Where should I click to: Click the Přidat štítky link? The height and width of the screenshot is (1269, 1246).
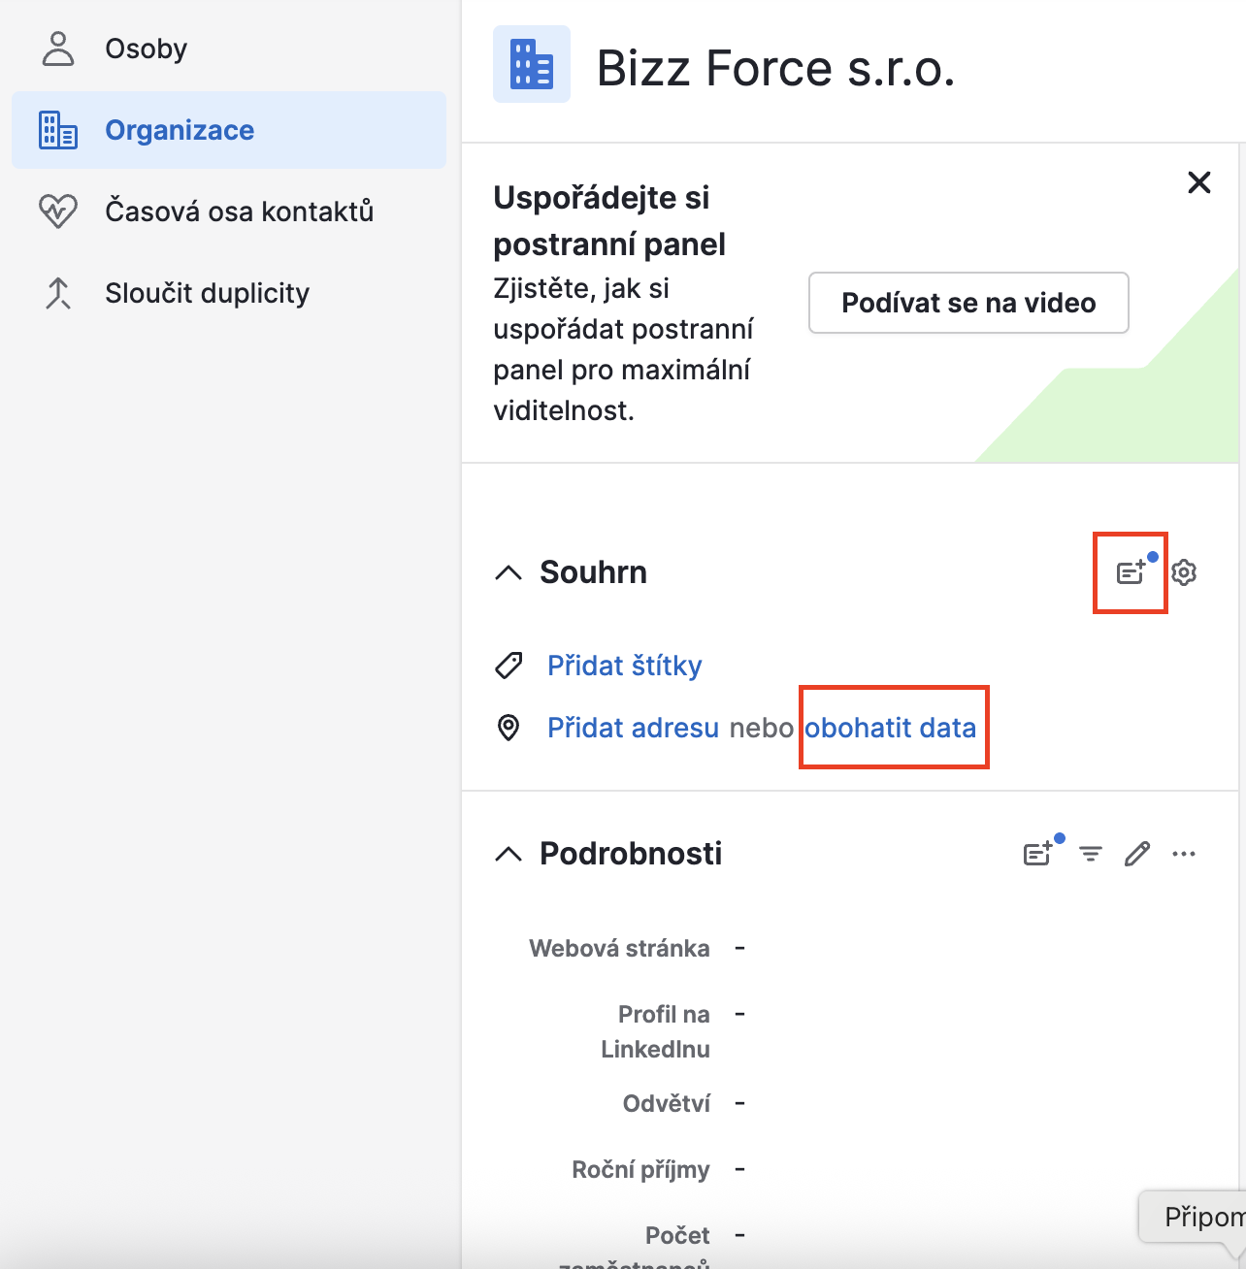pos(624,666)
